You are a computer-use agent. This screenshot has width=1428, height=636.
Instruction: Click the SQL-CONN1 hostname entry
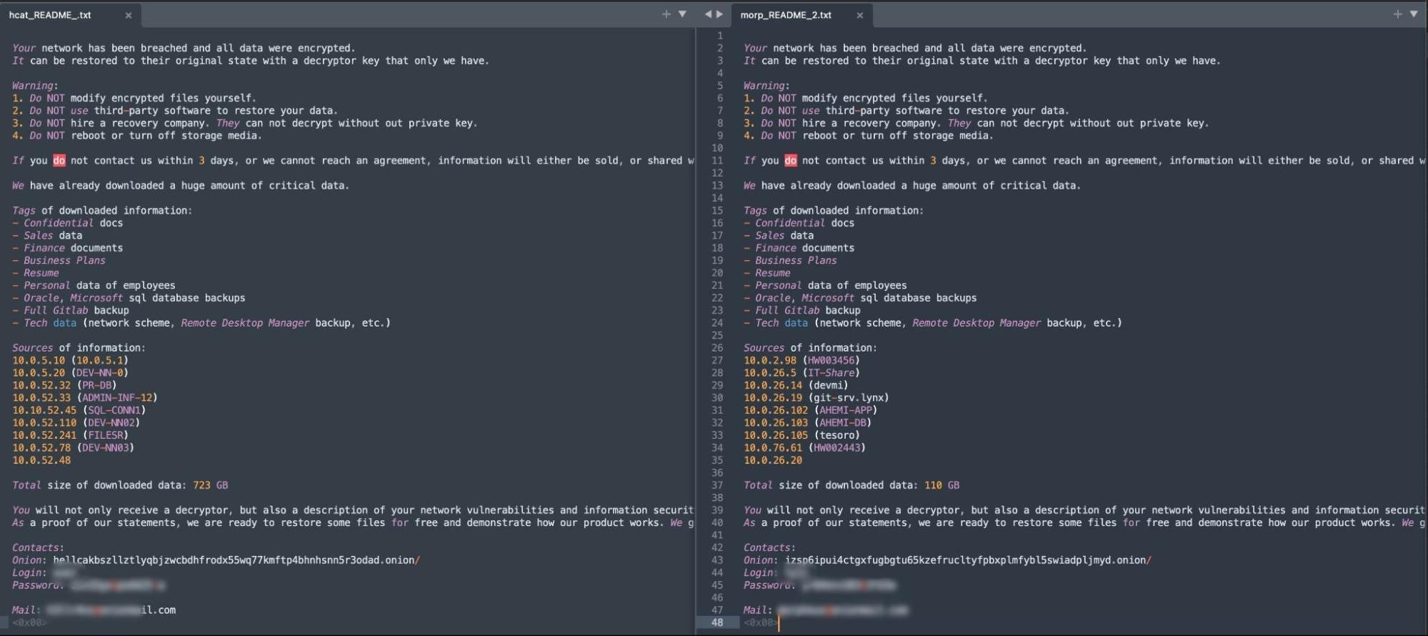114,410
